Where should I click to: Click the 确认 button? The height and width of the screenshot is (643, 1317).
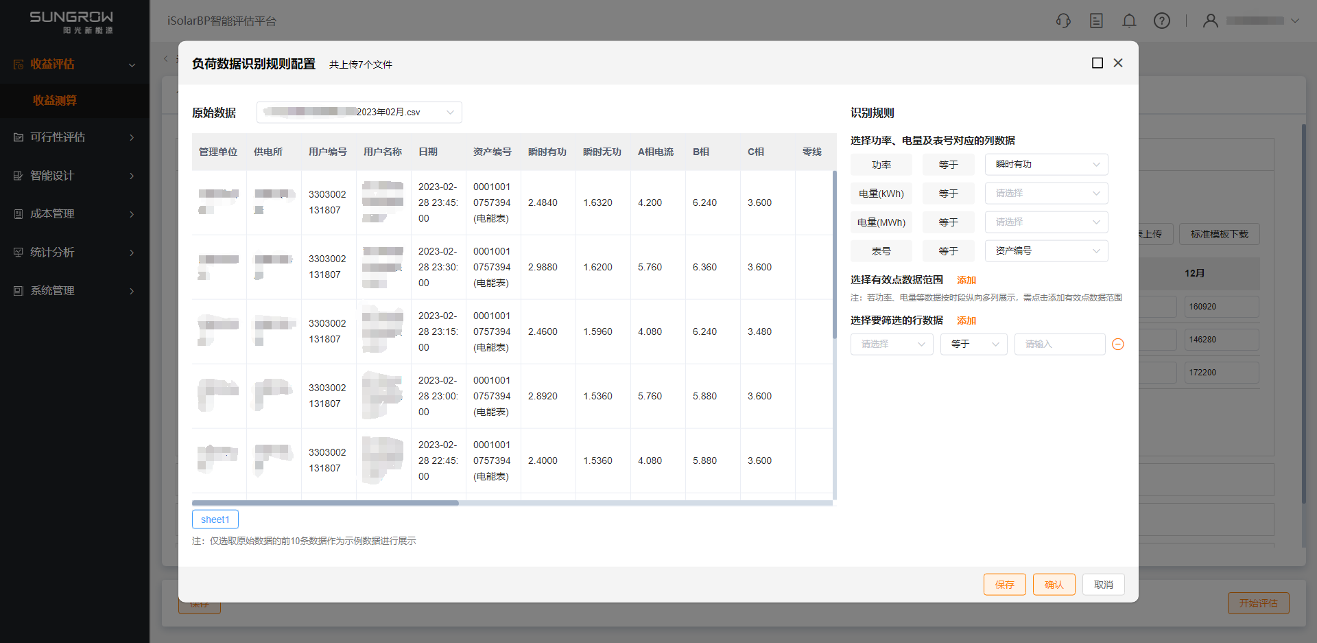[x=1054, y=585]
